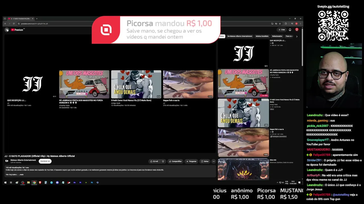Select the JJ - O RATO PLAGIADOR browser tab
Image resolution: width=364 pixels, height=204 pixels.
click(20, 19)
